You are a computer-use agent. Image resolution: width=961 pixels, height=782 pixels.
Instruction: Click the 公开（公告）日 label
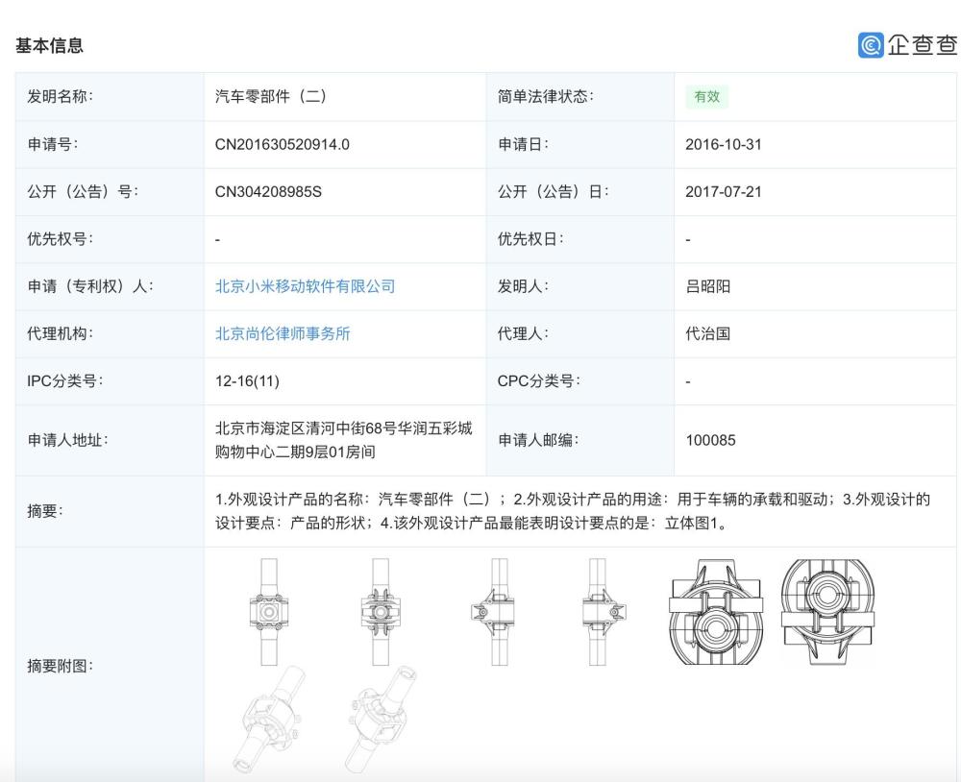click(x=553, y=192)
